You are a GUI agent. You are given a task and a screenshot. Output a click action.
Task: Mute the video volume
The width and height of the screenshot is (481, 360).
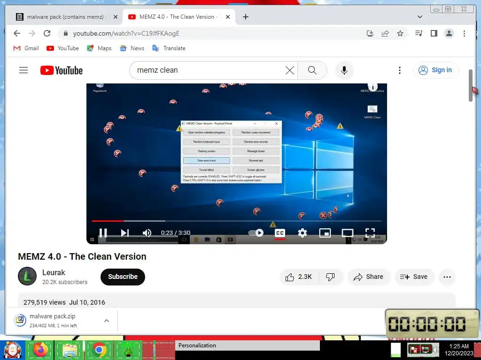pos(147,233)
